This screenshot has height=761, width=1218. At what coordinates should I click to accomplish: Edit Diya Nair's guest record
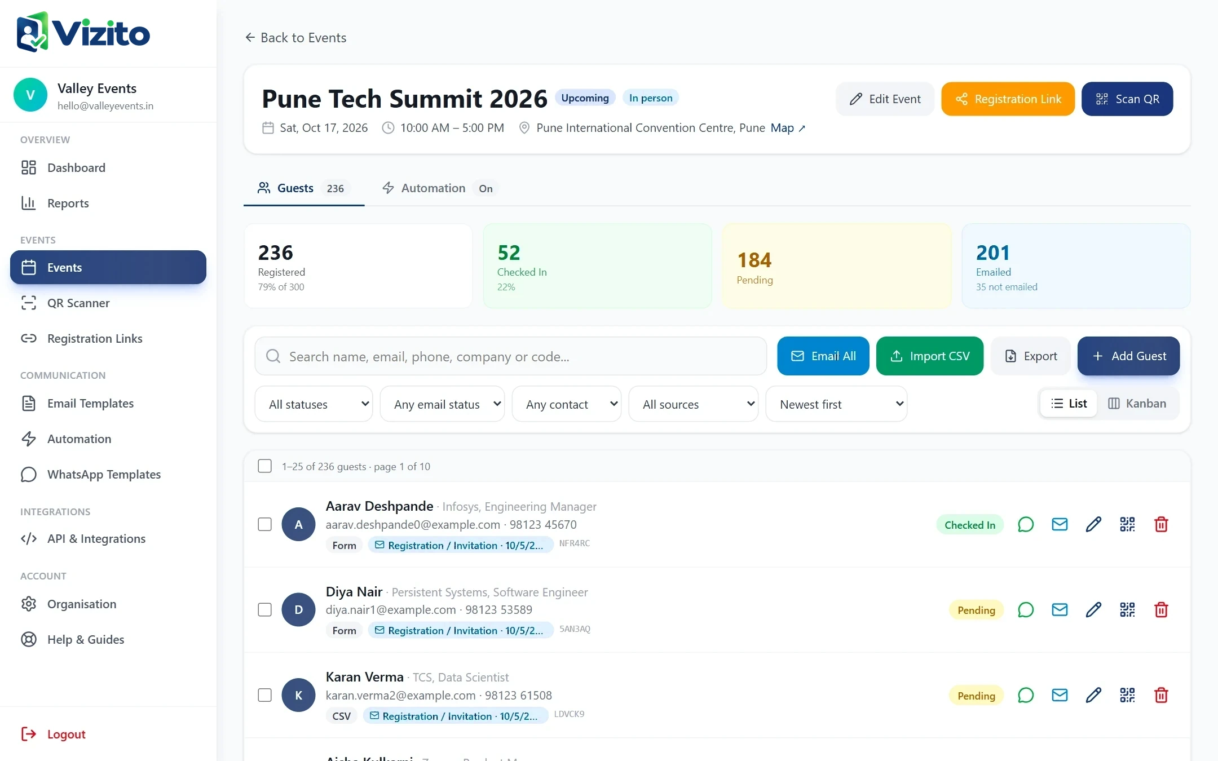tap(1093, 610)
